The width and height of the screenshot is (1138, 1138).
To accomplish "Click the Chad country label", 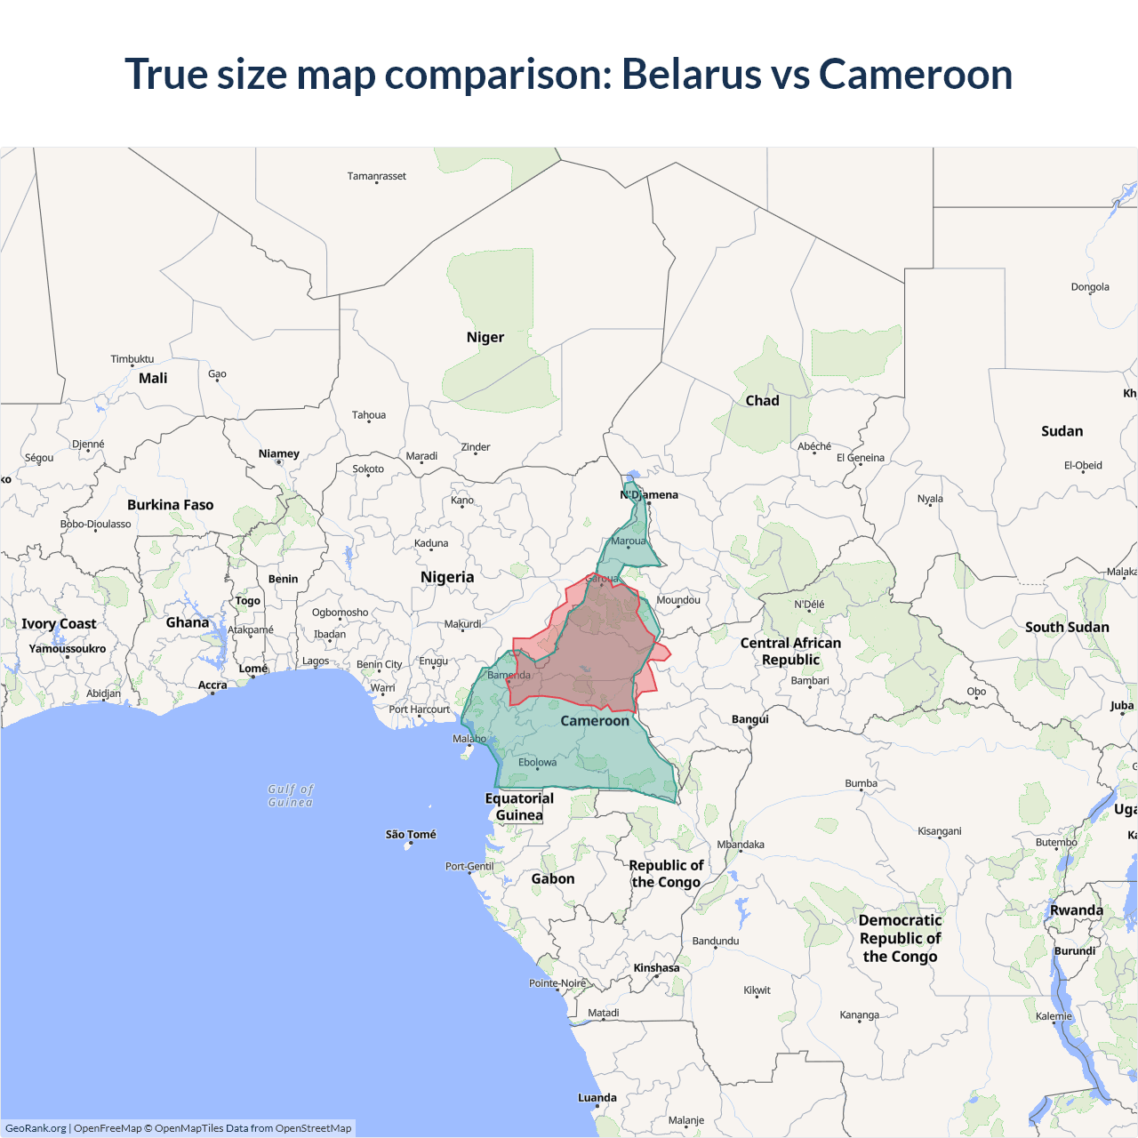I will pos(762,401).
